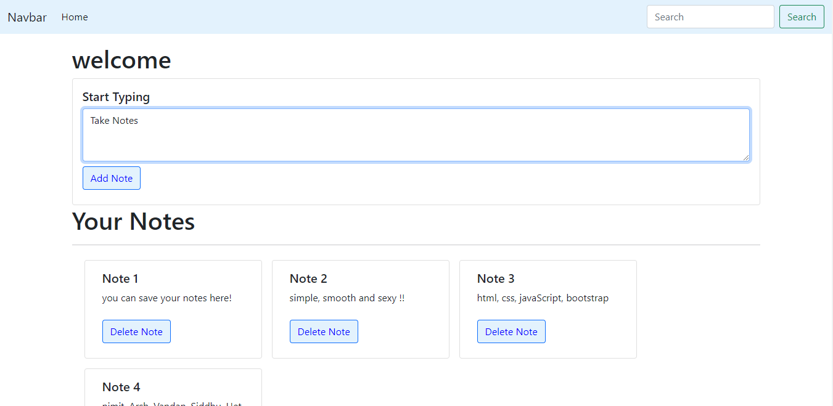Click the Navbar brand link
Viewport: 833px width, 406px height.
point(27,17)
